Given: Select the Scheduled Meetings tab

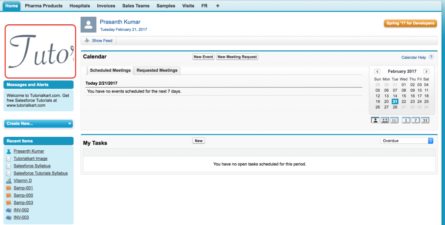Looking at the screenshot, I should pyautogui.click(x=110, y=70).
